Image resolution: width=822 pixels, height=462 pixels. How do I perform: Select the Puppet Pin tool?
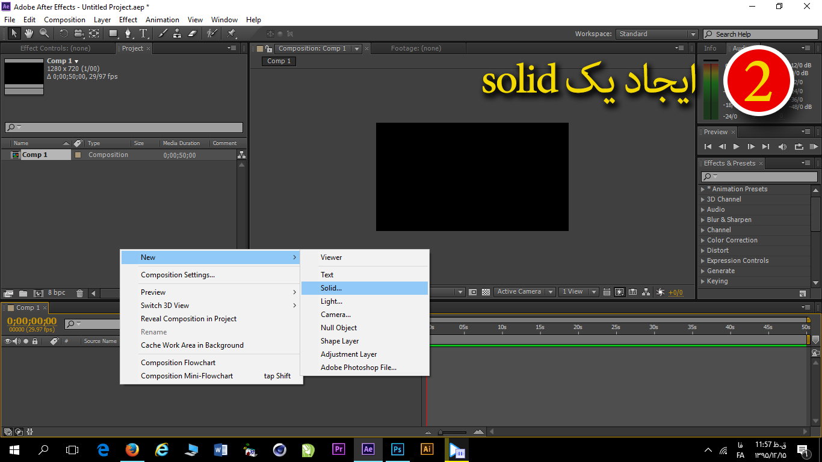point(231,34)
